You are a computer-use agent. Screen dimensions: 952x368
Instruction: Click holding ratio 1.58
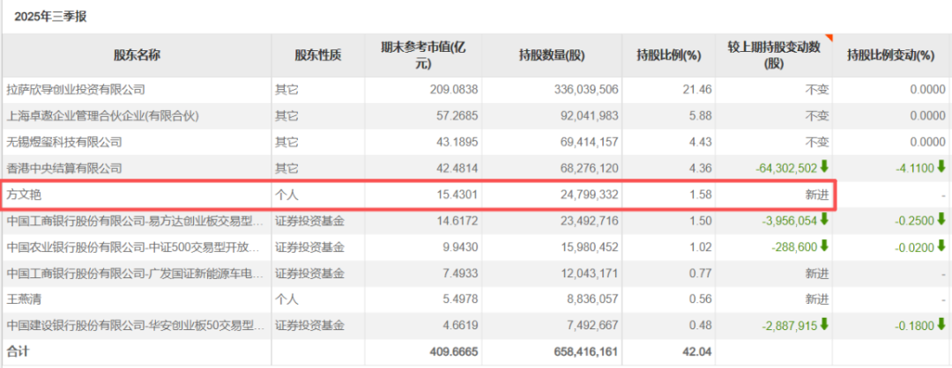[x=702, y=195]
